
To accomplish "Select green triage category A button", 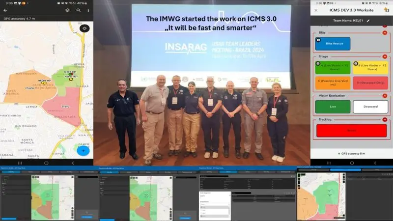I will 333,67.
